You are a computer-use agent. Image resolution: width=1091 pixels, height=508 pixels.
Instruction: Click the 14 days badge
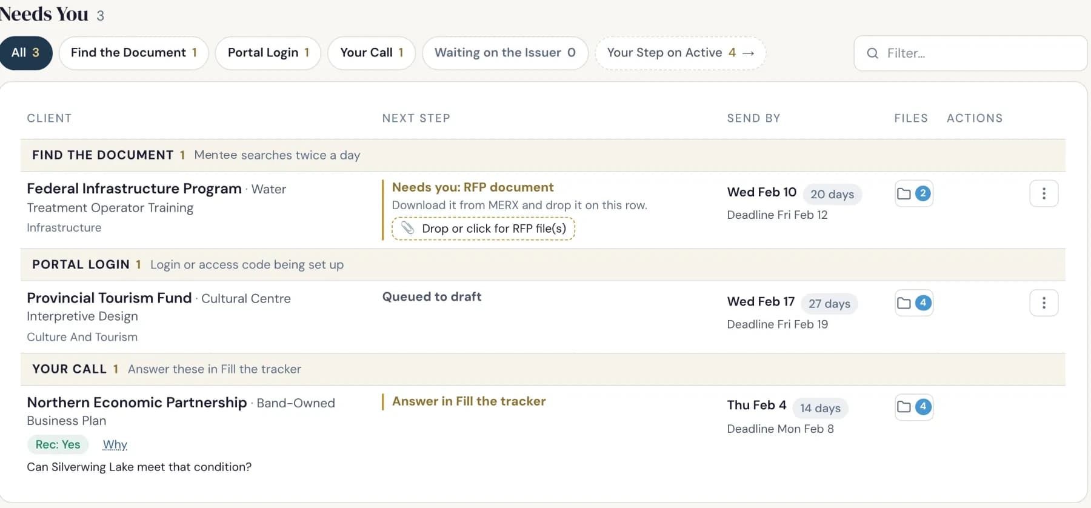(x=820, y=408)
